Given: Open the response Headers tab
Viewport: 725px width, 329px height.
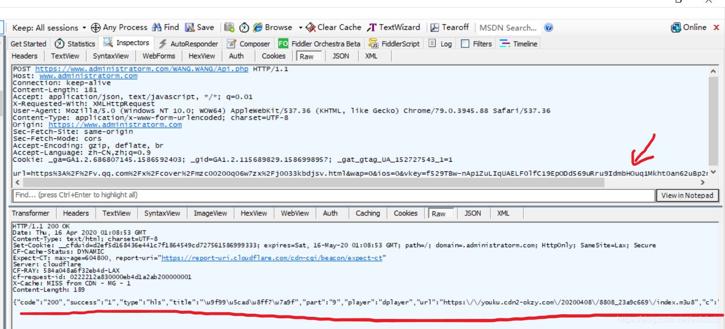Looking at the screenshot, I should [76, 213].
